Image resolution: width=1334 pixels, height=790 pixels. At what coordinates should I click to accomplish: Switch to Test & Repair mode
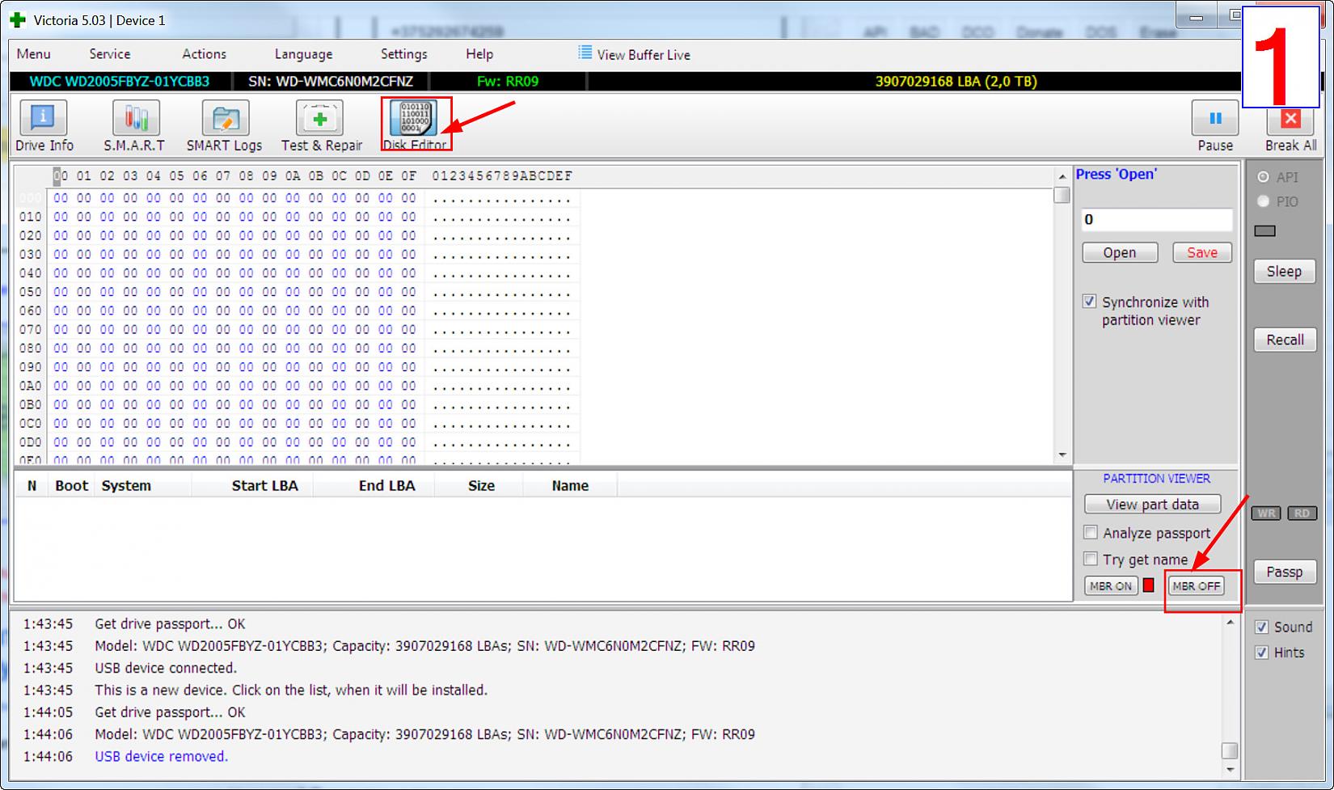click(x=321, y=127)
